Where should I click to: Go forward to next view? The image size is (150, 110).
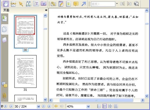[x=62, y=106]
